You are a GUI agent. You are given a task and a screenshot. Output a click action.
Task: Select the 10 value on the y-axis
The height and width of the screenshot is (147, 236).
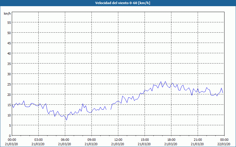click(9, 115)
